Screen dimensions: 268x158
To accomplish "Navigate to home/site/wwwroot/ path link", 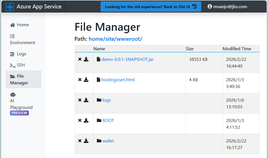I will [x=115, y=39].
